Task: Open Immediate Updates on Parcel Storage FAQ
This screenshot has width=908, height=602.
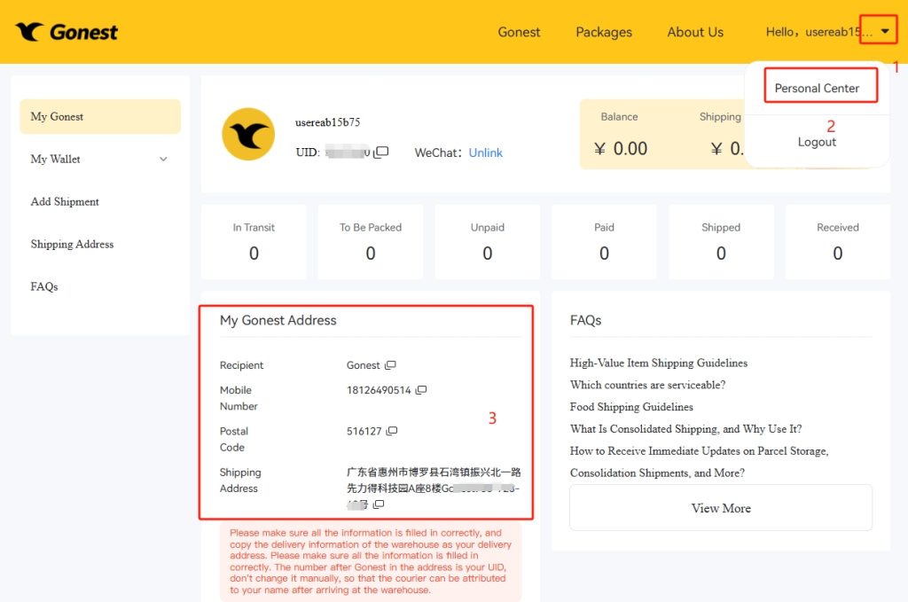Action: (699, 462)
